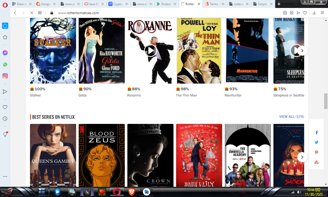
Task: Play the Roxanne trailer
Action: [150, 51]
